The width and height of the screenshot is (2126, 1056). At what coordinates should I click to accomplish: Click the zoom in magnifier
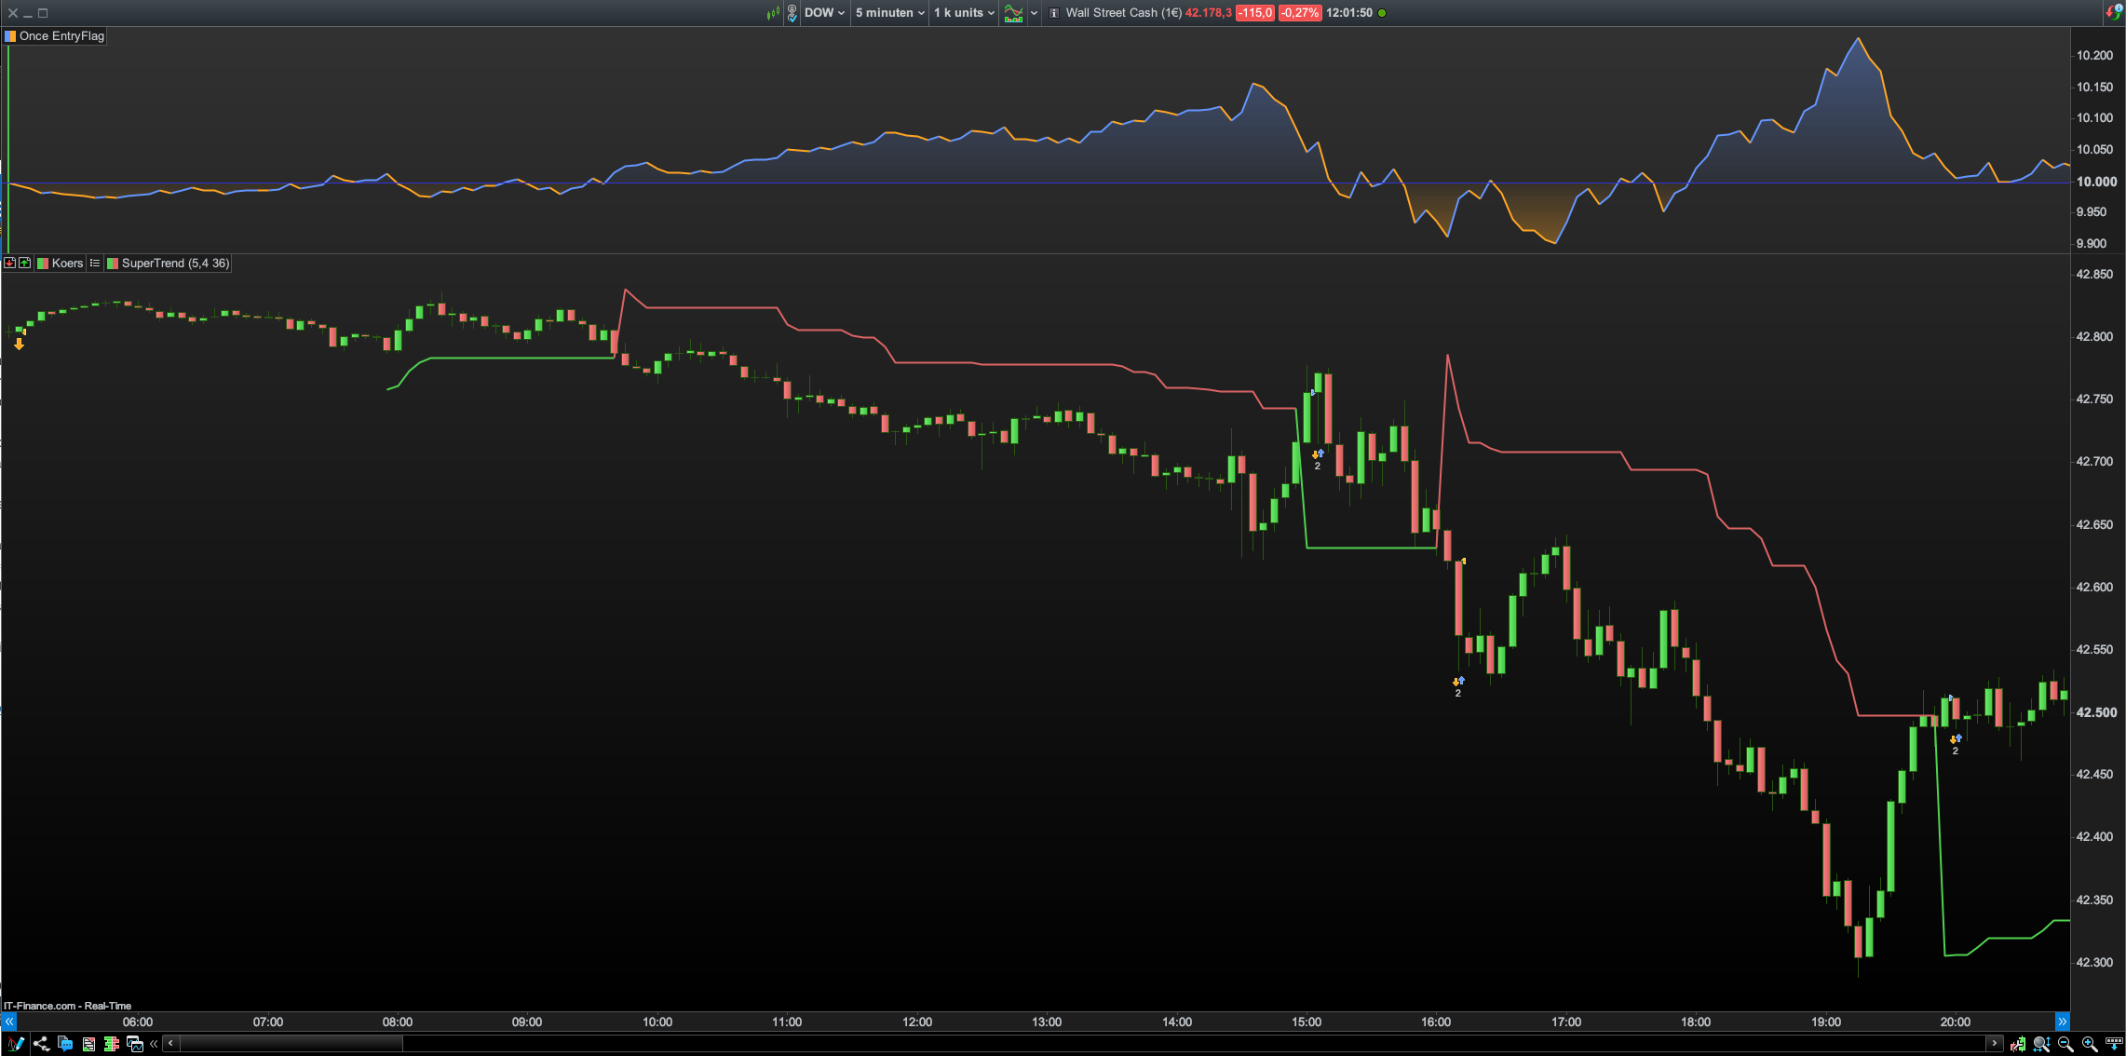(2089, 1044)
